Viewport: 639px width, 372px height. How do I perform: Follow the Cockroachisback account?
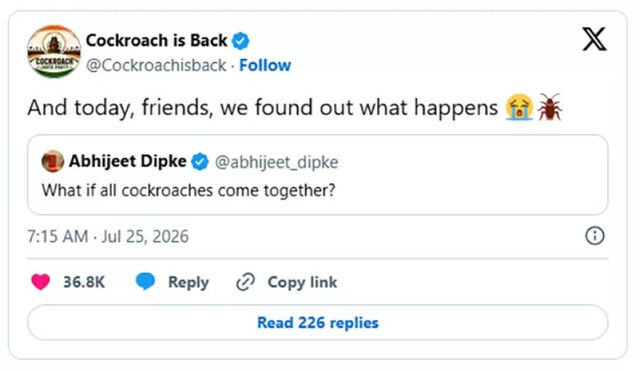(265, 65)
